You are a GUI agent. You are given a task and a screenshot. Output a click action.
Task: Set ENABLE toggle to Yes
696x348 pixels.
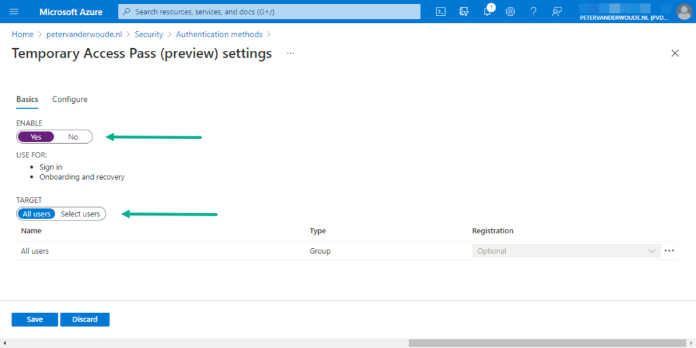[36, 137]
